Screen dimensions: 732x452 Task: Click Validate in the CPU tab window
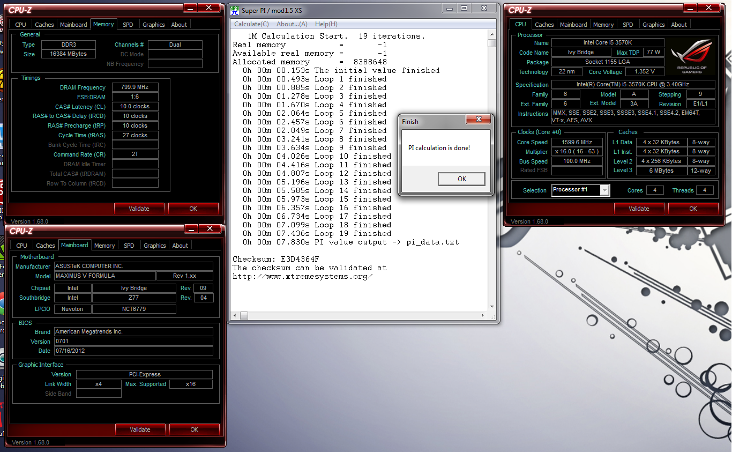point(639,209)
